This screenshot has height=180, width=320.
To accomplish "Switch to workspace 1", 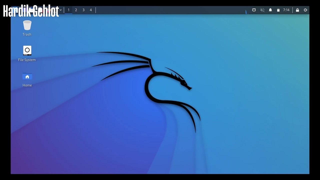I will pyautogui.click(x=68, y=10).
